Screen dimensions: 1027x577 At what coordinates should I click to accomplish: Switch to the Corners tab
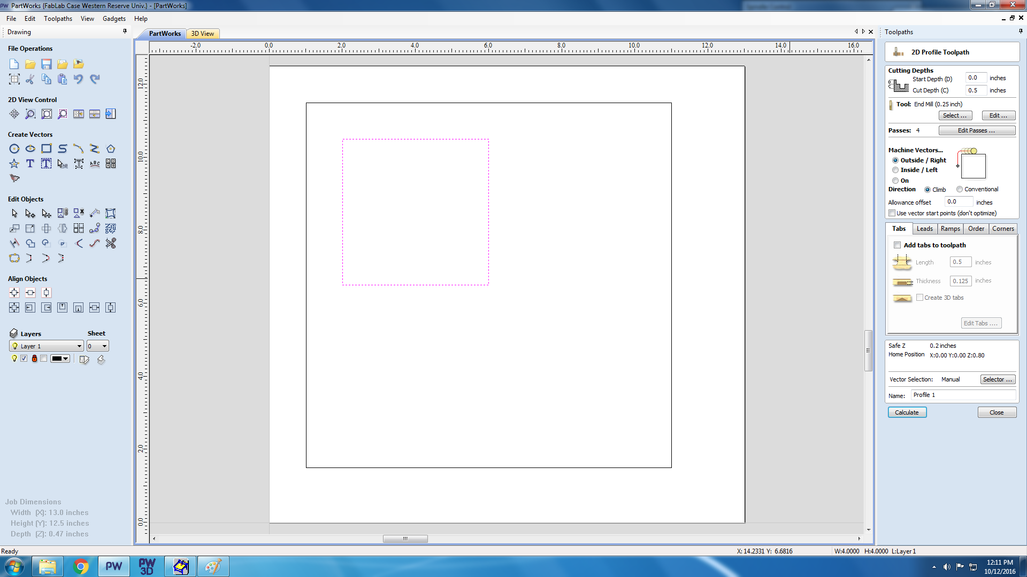(1003, 229)
